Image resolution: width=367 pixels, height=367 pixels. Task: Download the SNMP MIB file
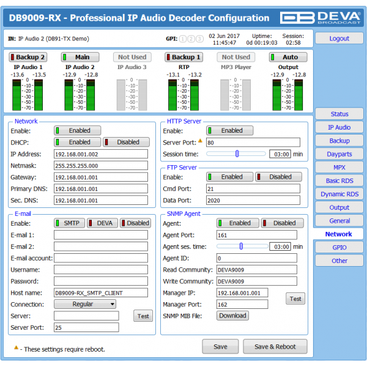click(232, 316)
